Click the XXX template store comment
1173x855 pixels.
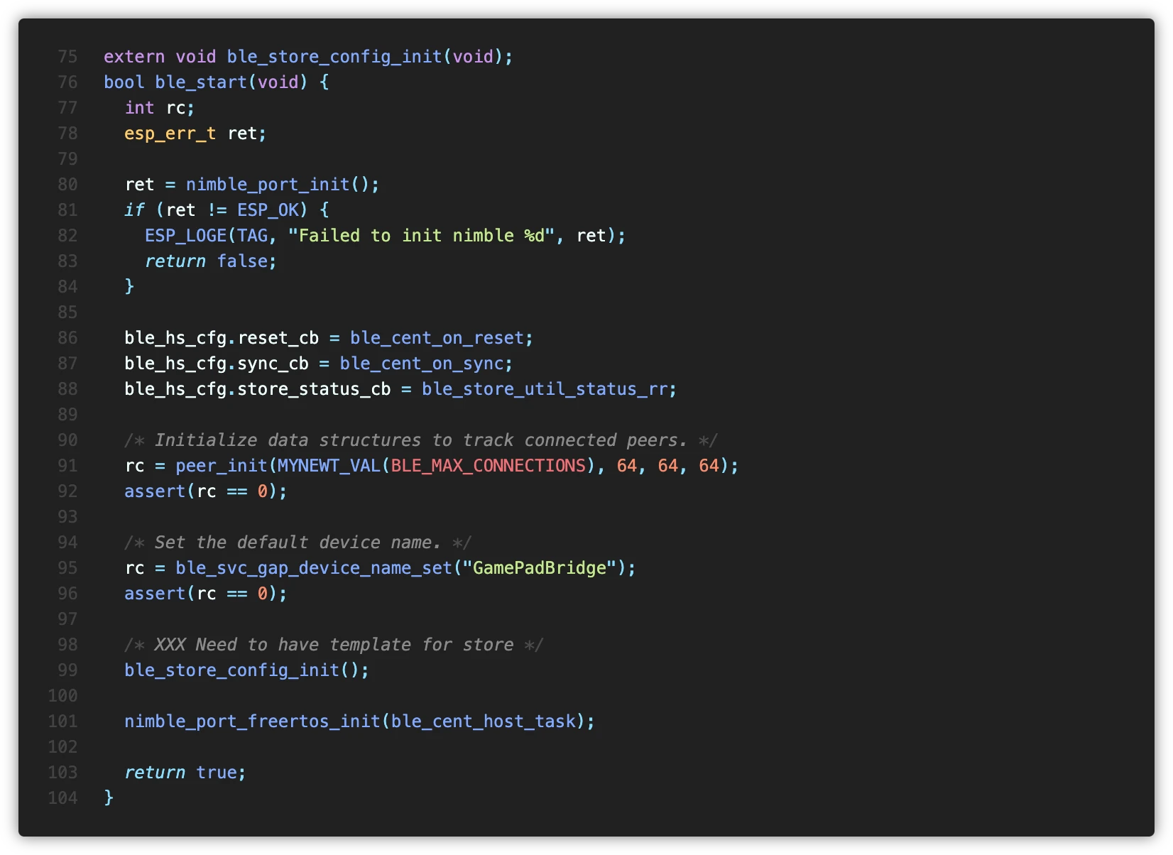[x=332, y=644]
